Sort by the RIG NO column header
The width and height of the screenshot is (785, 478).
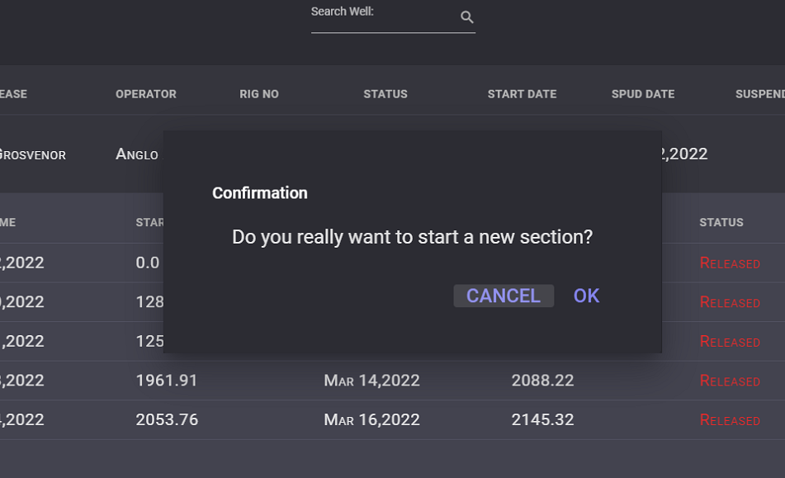point(259,94)
